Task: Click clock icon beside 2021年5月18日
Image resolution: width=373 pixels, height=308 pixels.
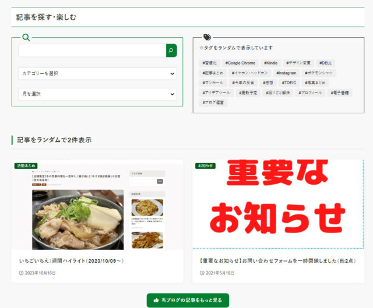Action: 202,273
